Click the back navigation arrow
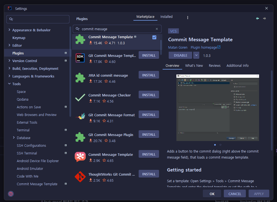Viewport: 277px width, 202px height. (x=257, y=18)
